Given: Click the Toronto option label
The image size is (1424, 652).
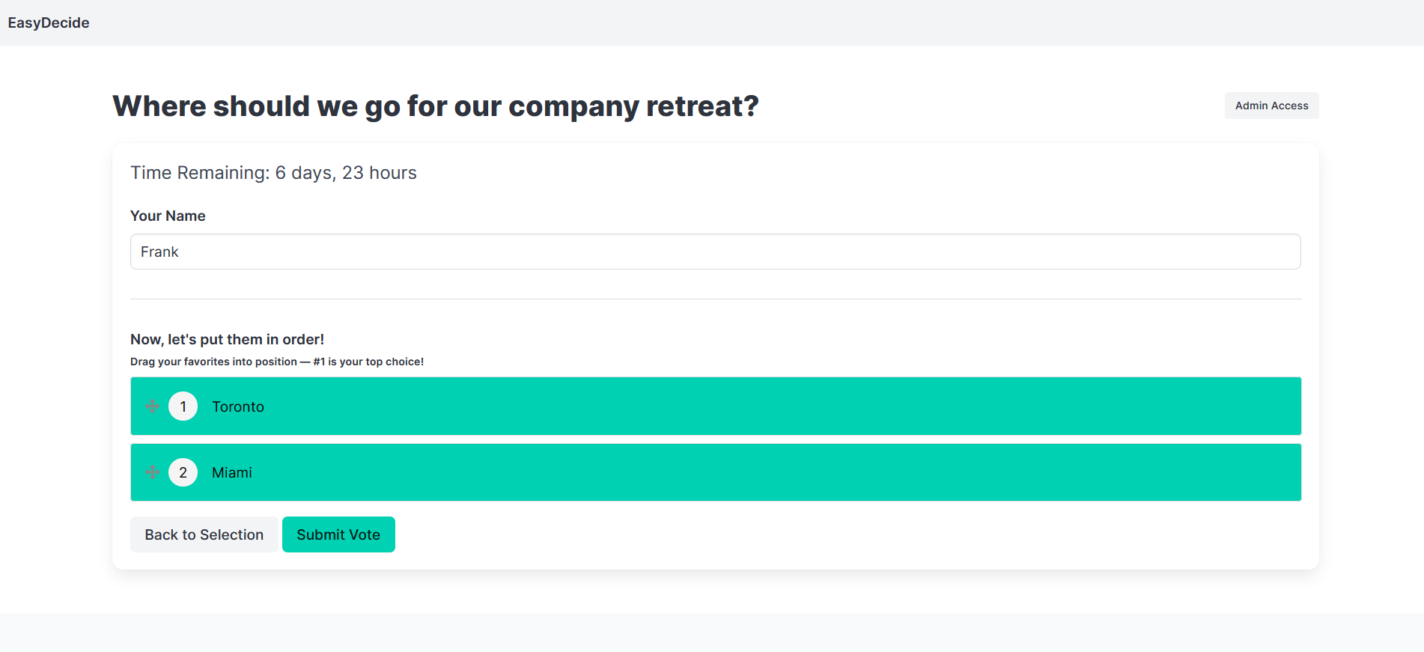Looking at the screenshot, I should 238,406.
